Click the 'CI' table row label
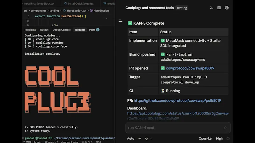The width and height of the screenshot is (255, 143). pos(131,91)
